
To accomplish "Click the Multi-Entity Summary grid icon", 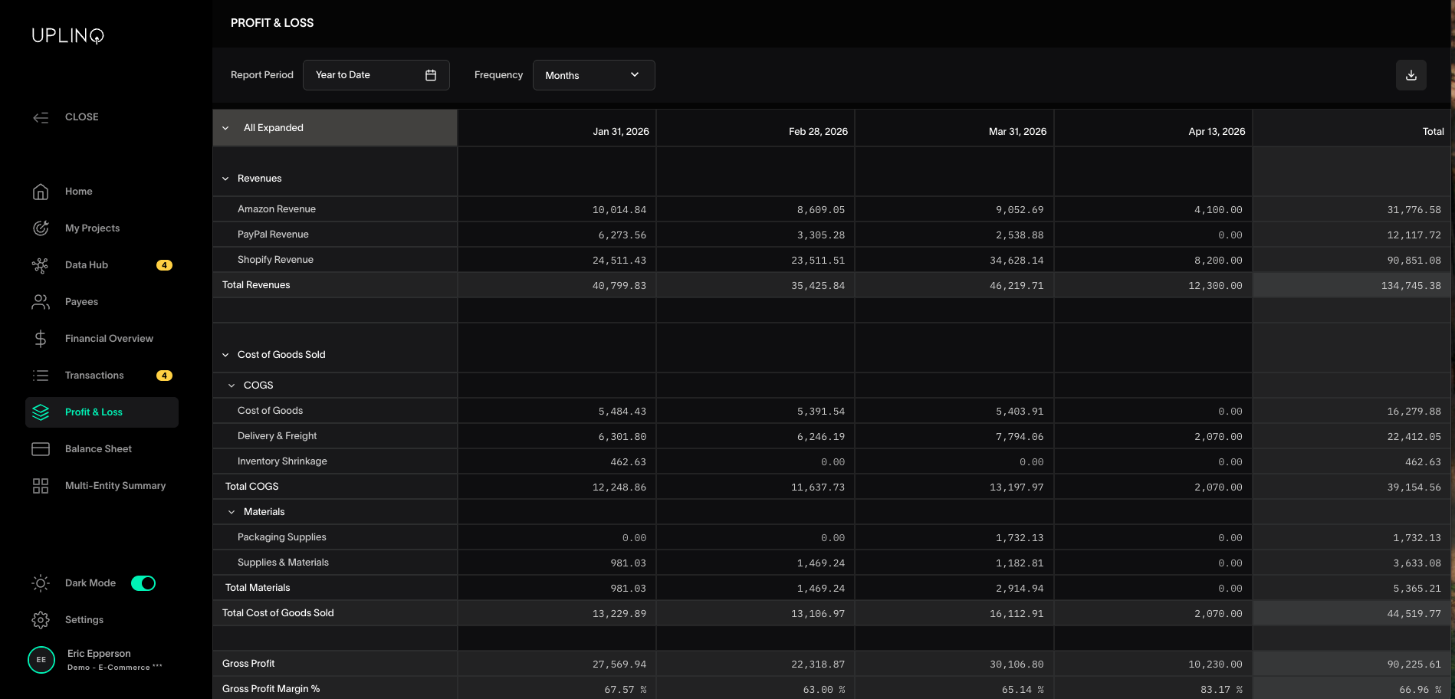I will pos(41,486).
